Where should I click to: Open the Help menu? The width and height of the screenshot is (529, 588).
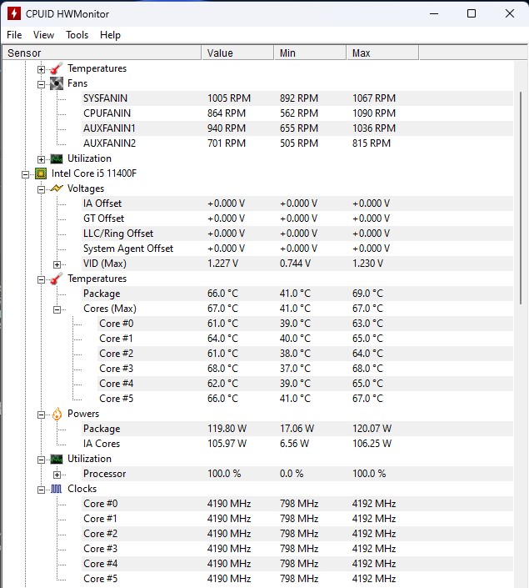[110, 35]
